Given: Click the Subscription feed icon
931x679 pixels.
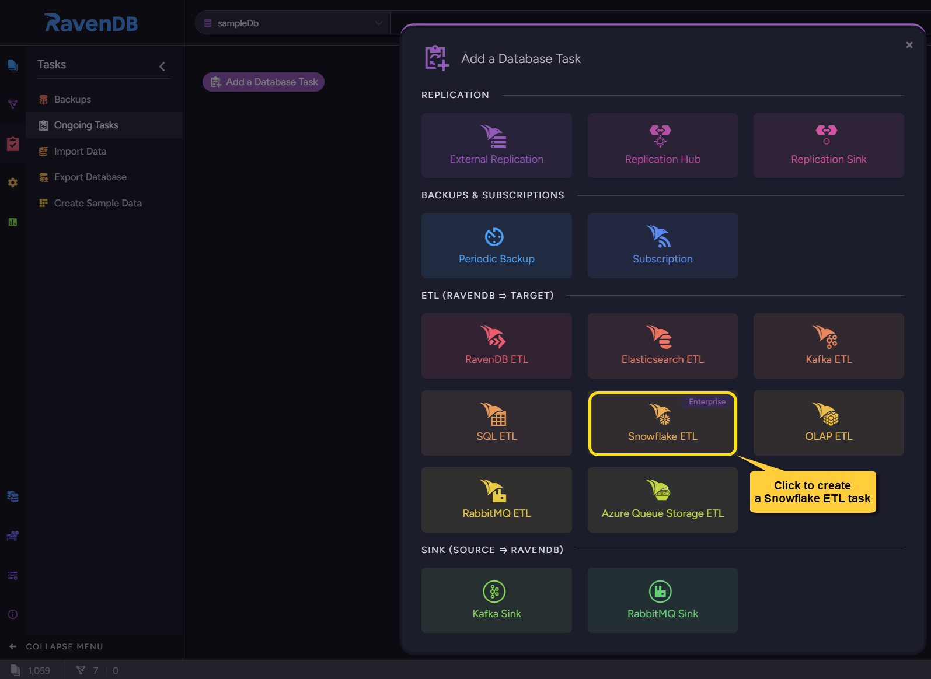Looking at the screenshot, I should [x=659, y=236].
